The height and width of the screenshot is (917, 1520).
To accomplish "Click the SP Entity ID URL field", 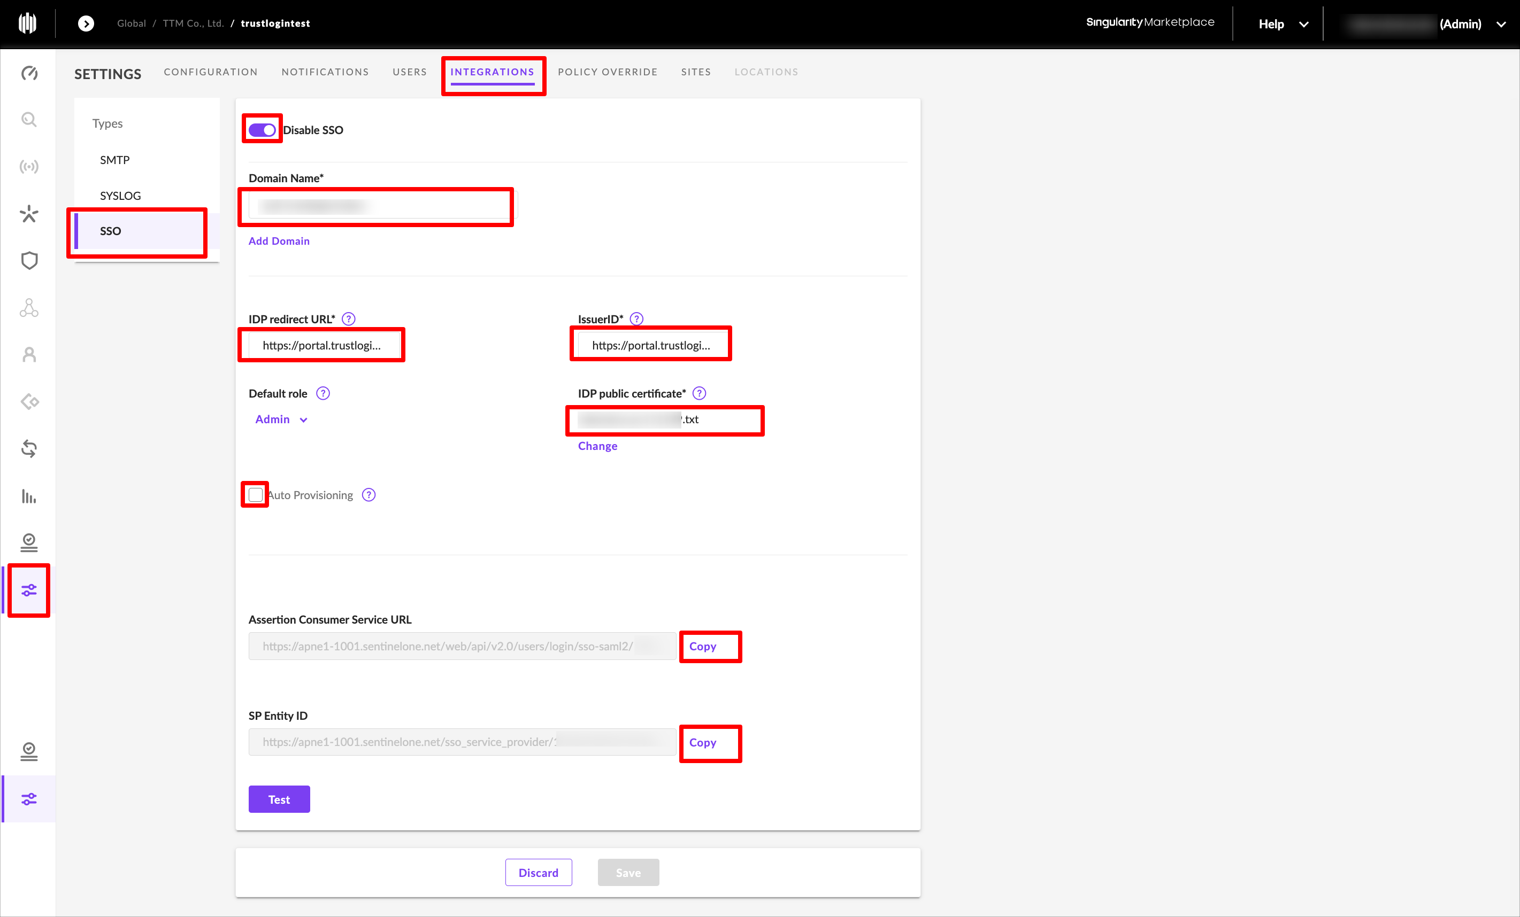I will click(463, 743).
